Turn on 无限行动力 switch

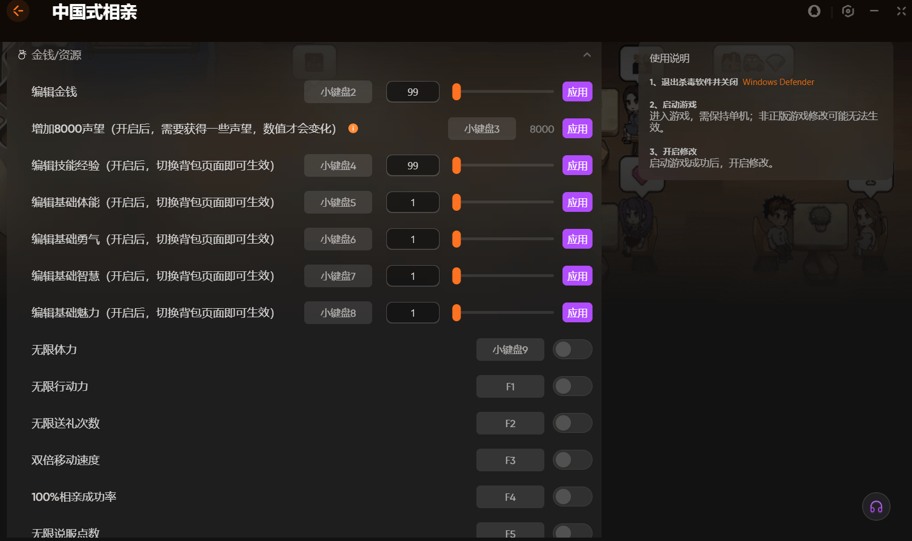572,386
